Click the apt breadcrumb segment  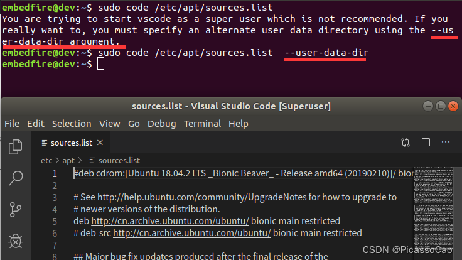(68, 160)
